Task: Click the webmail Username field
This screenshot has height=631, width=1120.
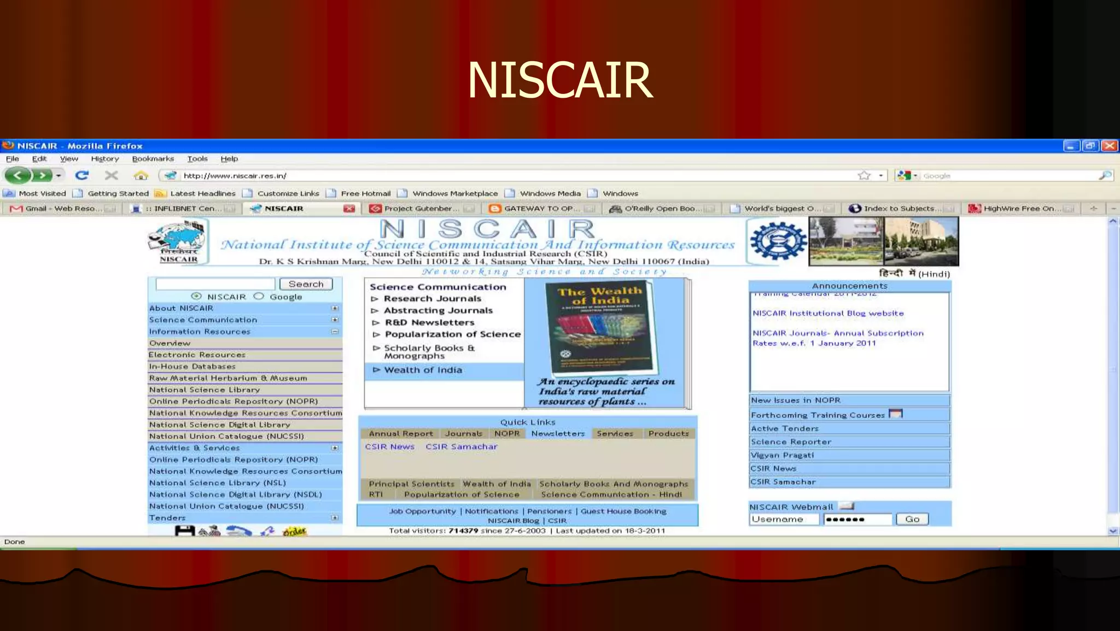Action: tap(784, 519)
